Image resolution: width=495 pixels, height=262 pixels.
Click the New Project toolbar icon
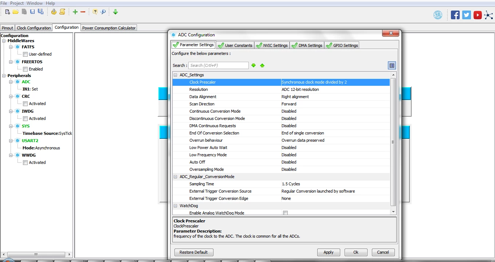tap(7, 12)
